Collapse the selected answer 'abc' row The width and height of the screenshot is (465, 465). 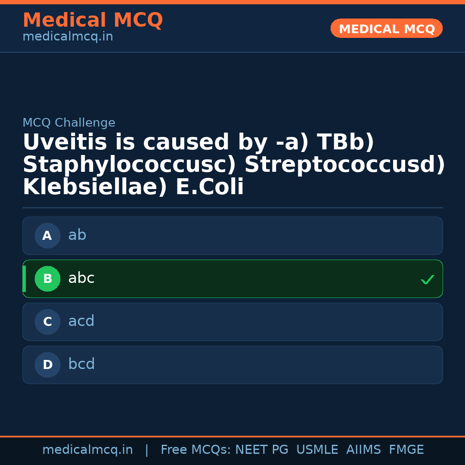[x=232, y=279]
